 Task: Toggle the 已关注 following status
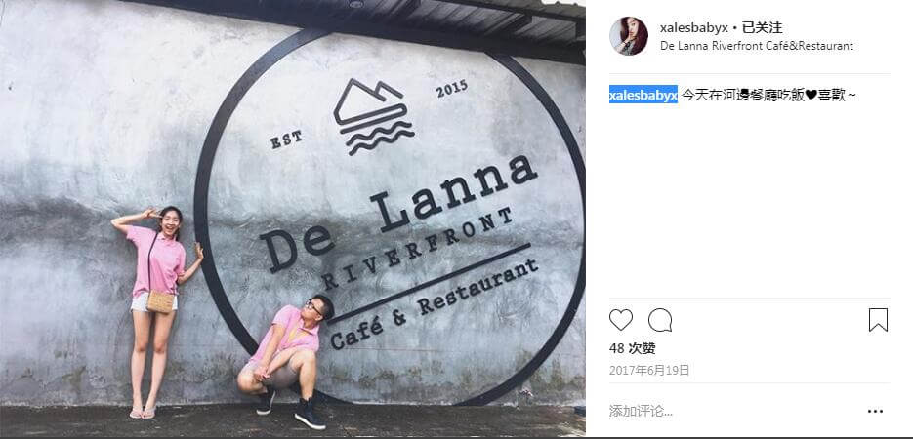tap(761, 27)
